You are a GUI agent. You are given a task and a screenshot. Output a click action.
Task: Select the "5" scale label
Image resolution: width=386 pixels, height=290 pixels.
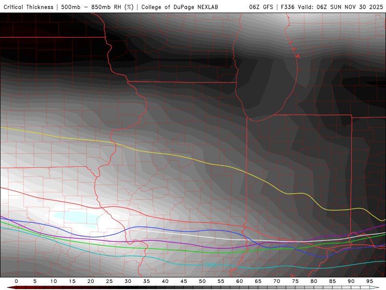35,281
